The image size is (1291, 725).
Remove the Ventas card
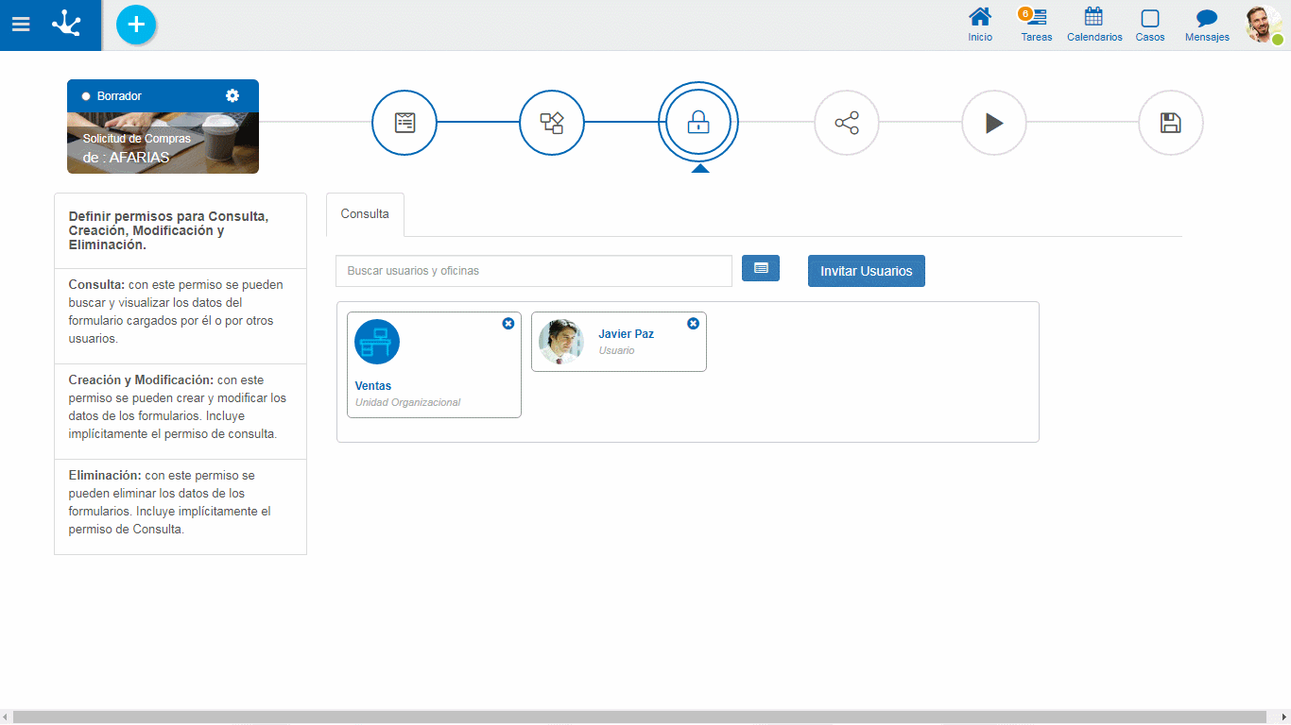coord(508,323)
